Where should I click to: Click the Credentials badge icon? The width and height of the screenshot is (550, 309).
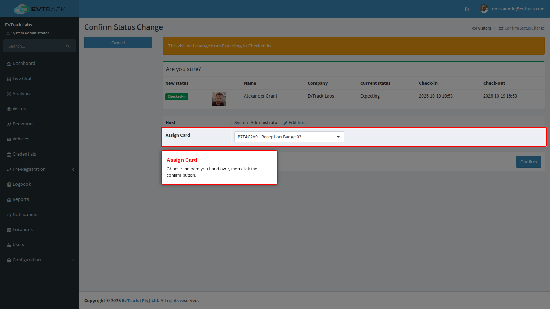pyautogui.click(x=9, y=154)
